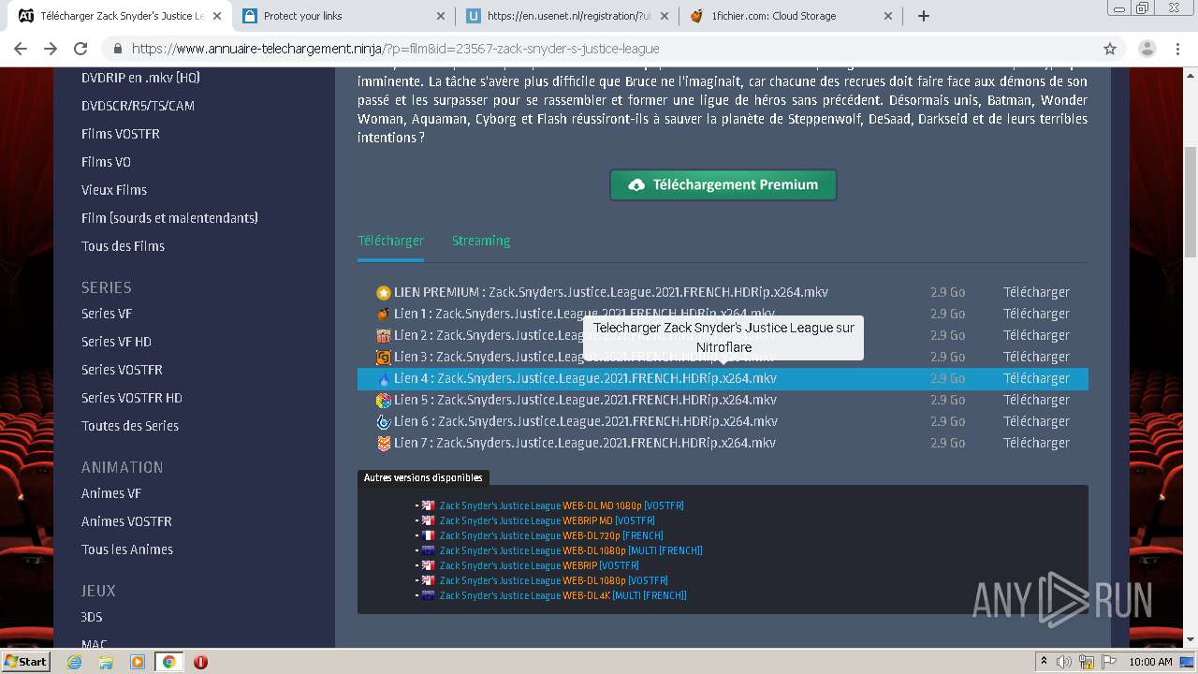The image size is (1198, 674).
Task: Open Lien 5 file link
Action: (586, 401)
